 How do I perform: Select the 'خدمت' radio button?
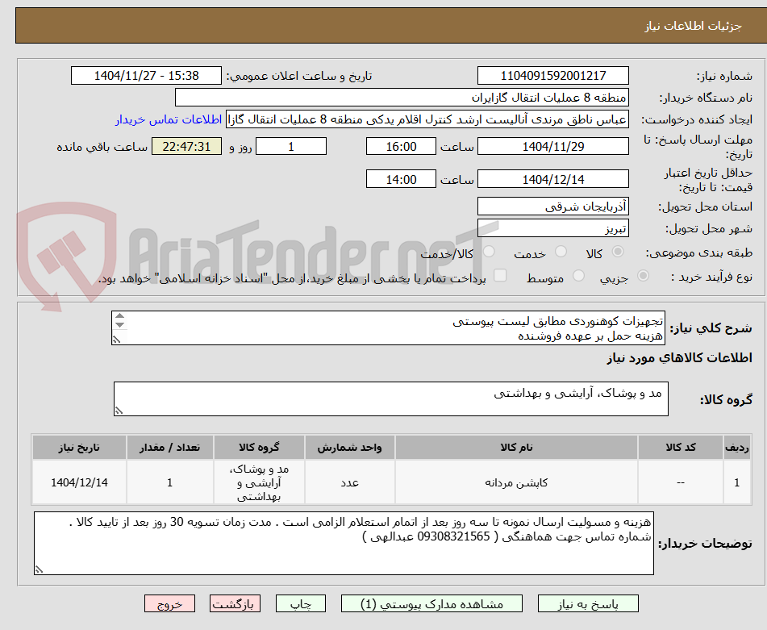(x=561, y=252)
